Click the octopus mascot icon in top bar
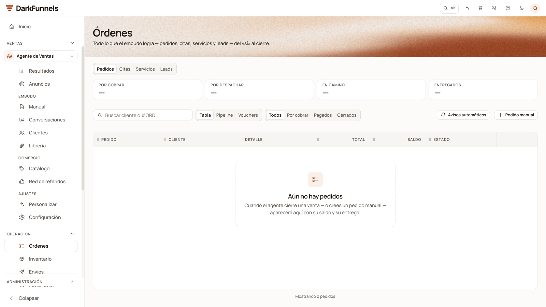This screenshot has height=307, width=546. tap(480, 8)
